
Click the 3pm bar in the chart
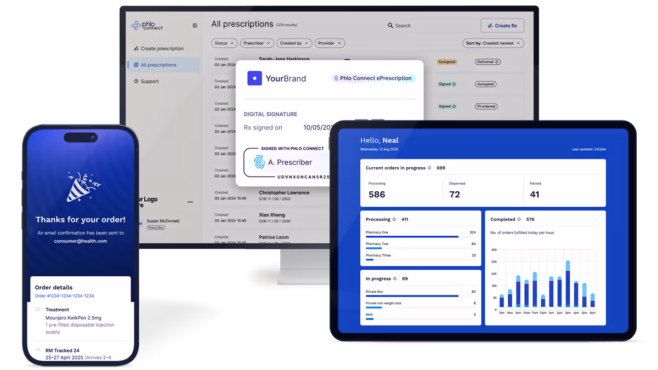coord(568,283)
